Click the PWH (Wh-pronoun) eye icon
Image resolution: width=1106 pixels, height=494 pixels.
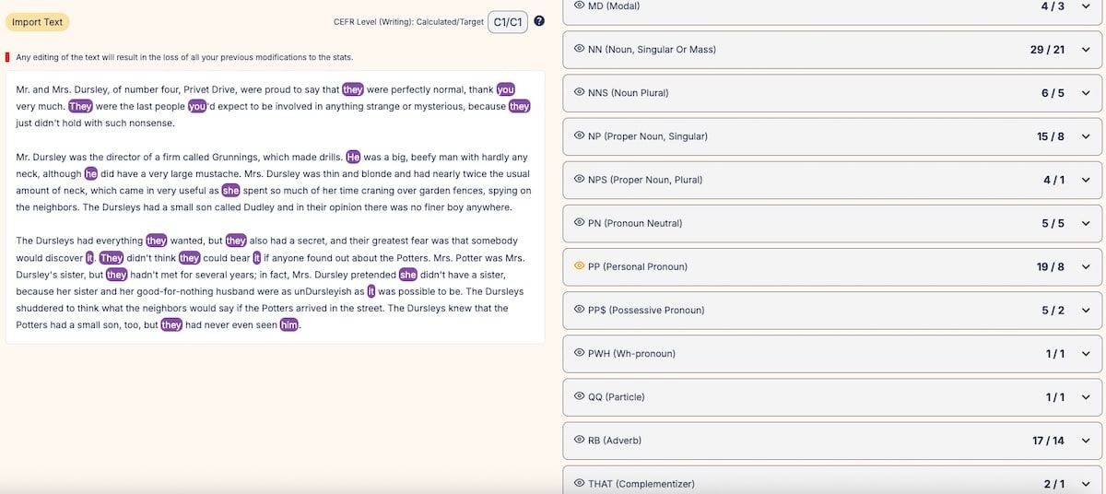(x=579, y=353)
